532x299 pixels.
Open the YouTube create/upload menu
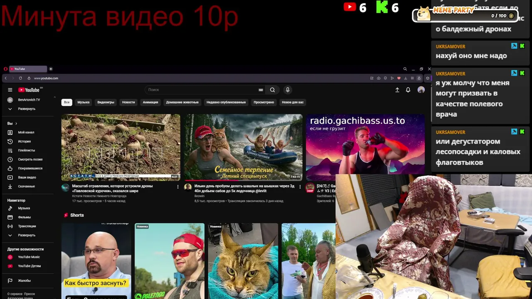pos(397,90)
